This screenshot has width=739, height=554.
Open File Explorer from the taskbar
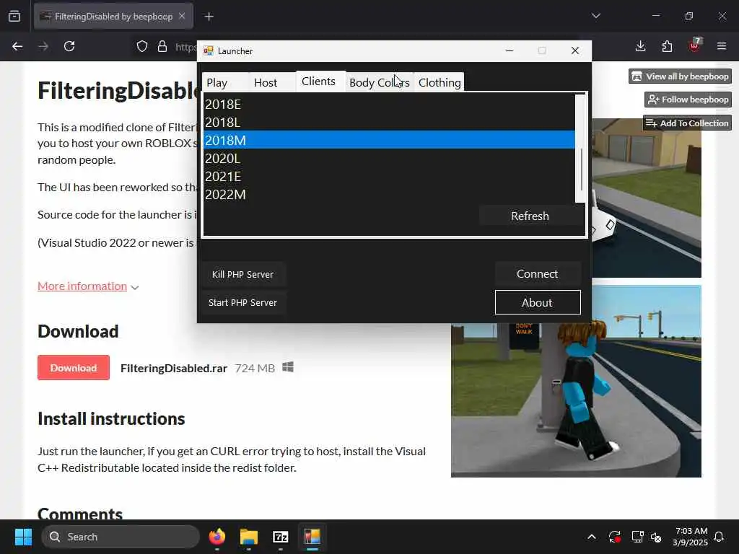249,537
